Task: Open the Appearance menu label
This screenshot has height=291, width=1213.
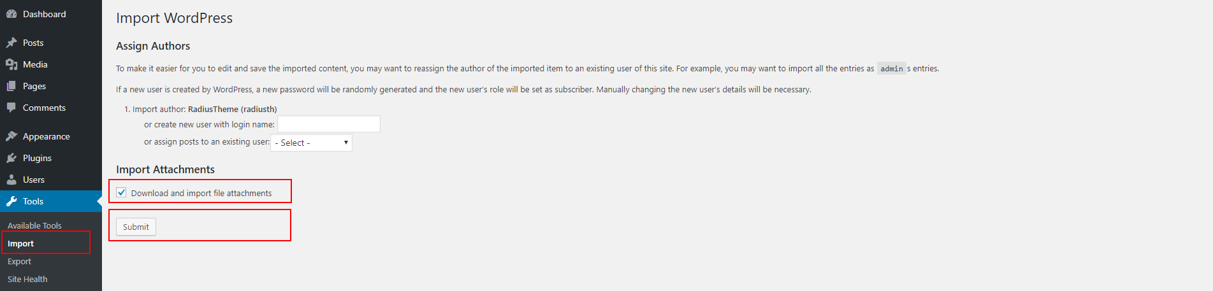Action: pyautogui.click(x=47, y=136)
